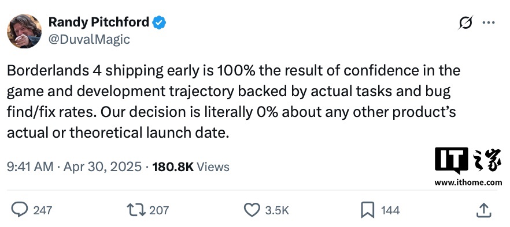
Task: Click the IT Home watermark logo
Action: coord(468,161)
